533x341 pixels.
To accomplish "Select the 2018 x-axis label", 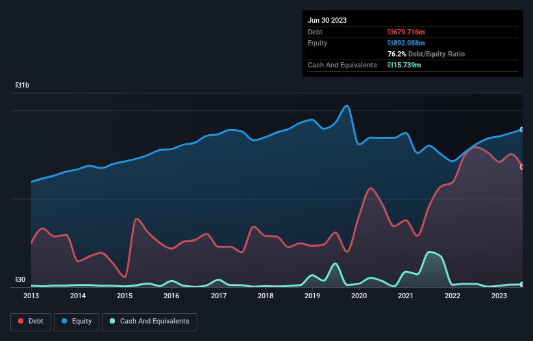I will (x=266, y=296).
